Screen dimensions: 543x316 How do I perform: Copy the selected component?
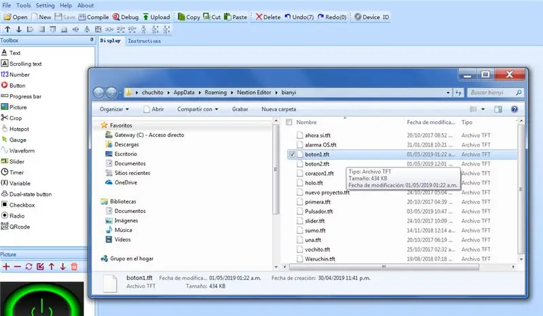click(189, 17)
